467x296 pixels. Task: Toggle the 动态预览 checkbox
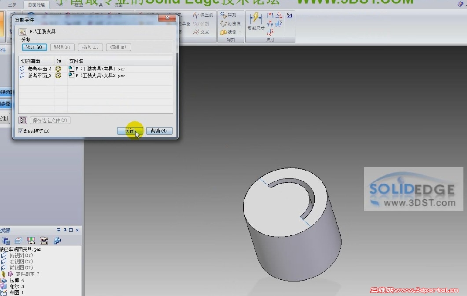point(21,131)
